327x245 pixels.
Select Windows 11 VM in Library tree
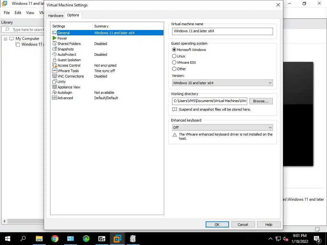point(30,44)
